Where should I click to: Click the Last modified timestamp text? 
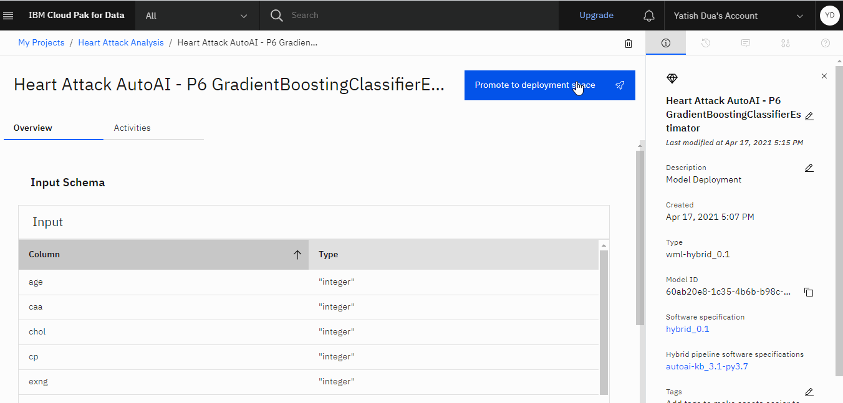(735, 143)
